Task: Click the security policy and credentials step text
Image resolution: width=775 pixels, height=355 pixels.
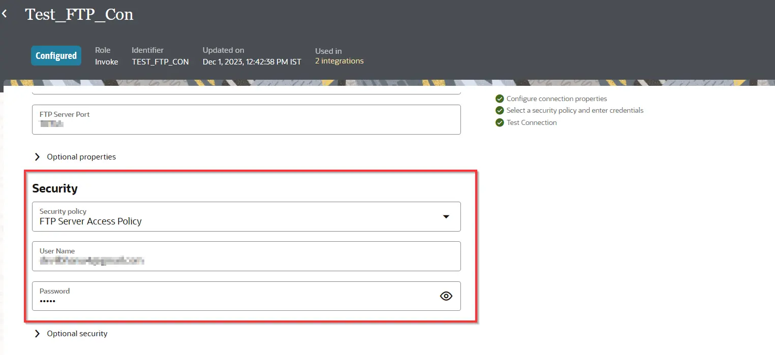Action: 575,110
